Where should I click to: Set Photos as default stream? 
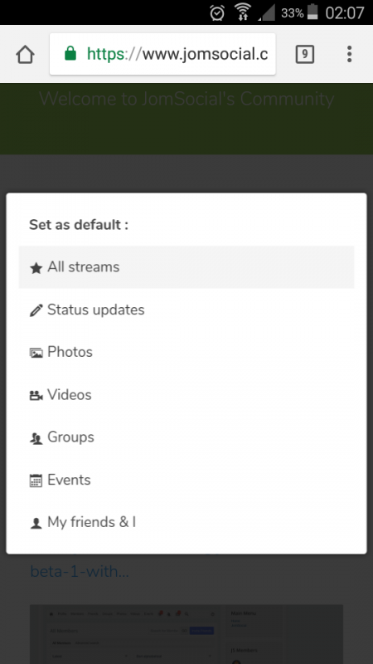(x=186, y=352)
